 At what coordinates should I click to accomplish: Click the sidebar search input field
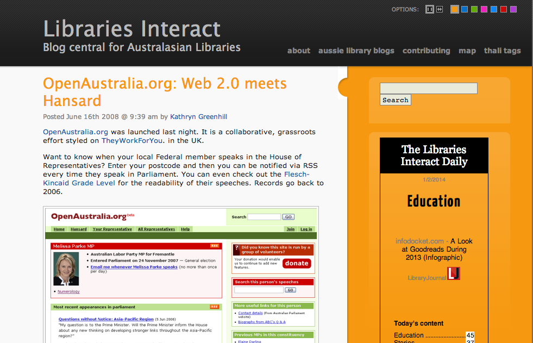point(428,89)
